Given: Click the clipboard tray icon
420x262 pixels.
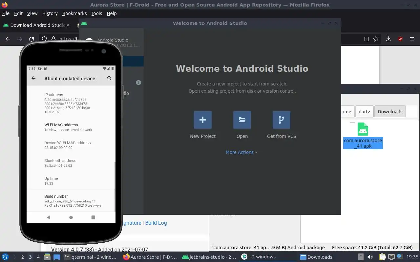Looking at the screenshot, I should click(x=382, y=257).
